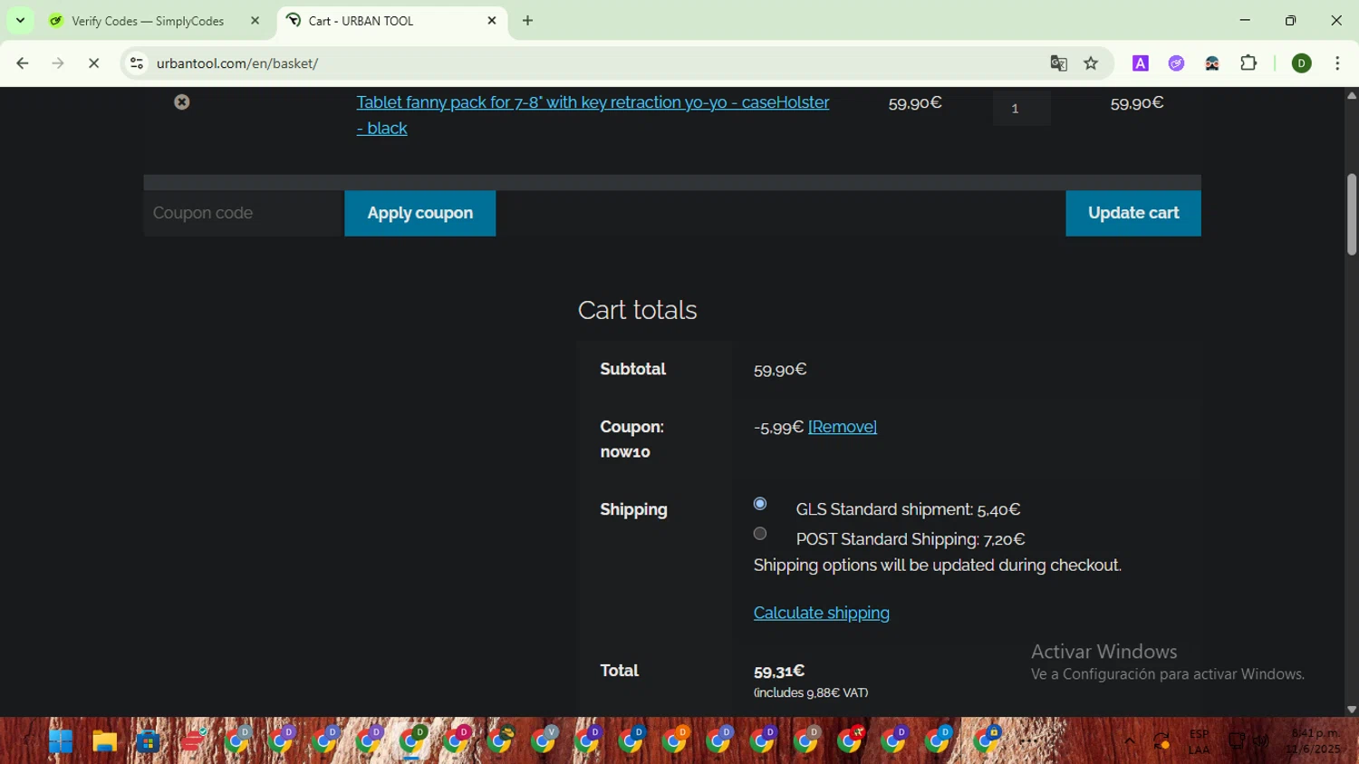
Task: Open the purple A extension
Action: (x=1141, y=63)
